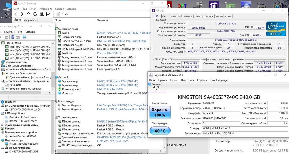Switch to the Избранное tab in AIDA64 sidebar

30,20
